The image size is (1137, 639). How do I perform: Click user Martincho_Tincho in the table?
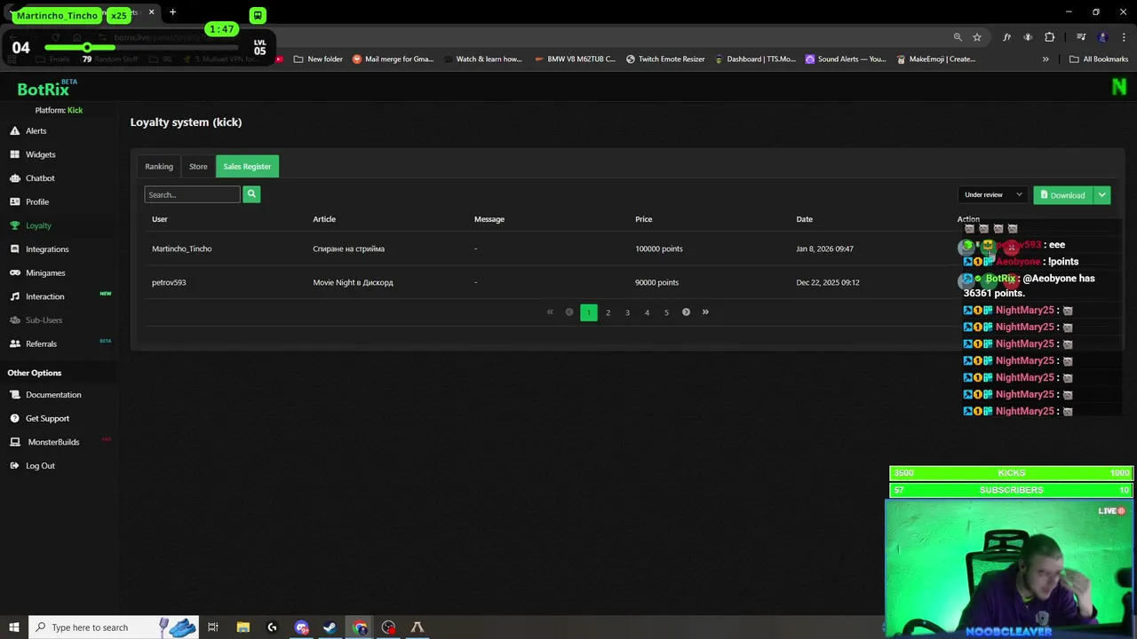click(x=181, y=248)
